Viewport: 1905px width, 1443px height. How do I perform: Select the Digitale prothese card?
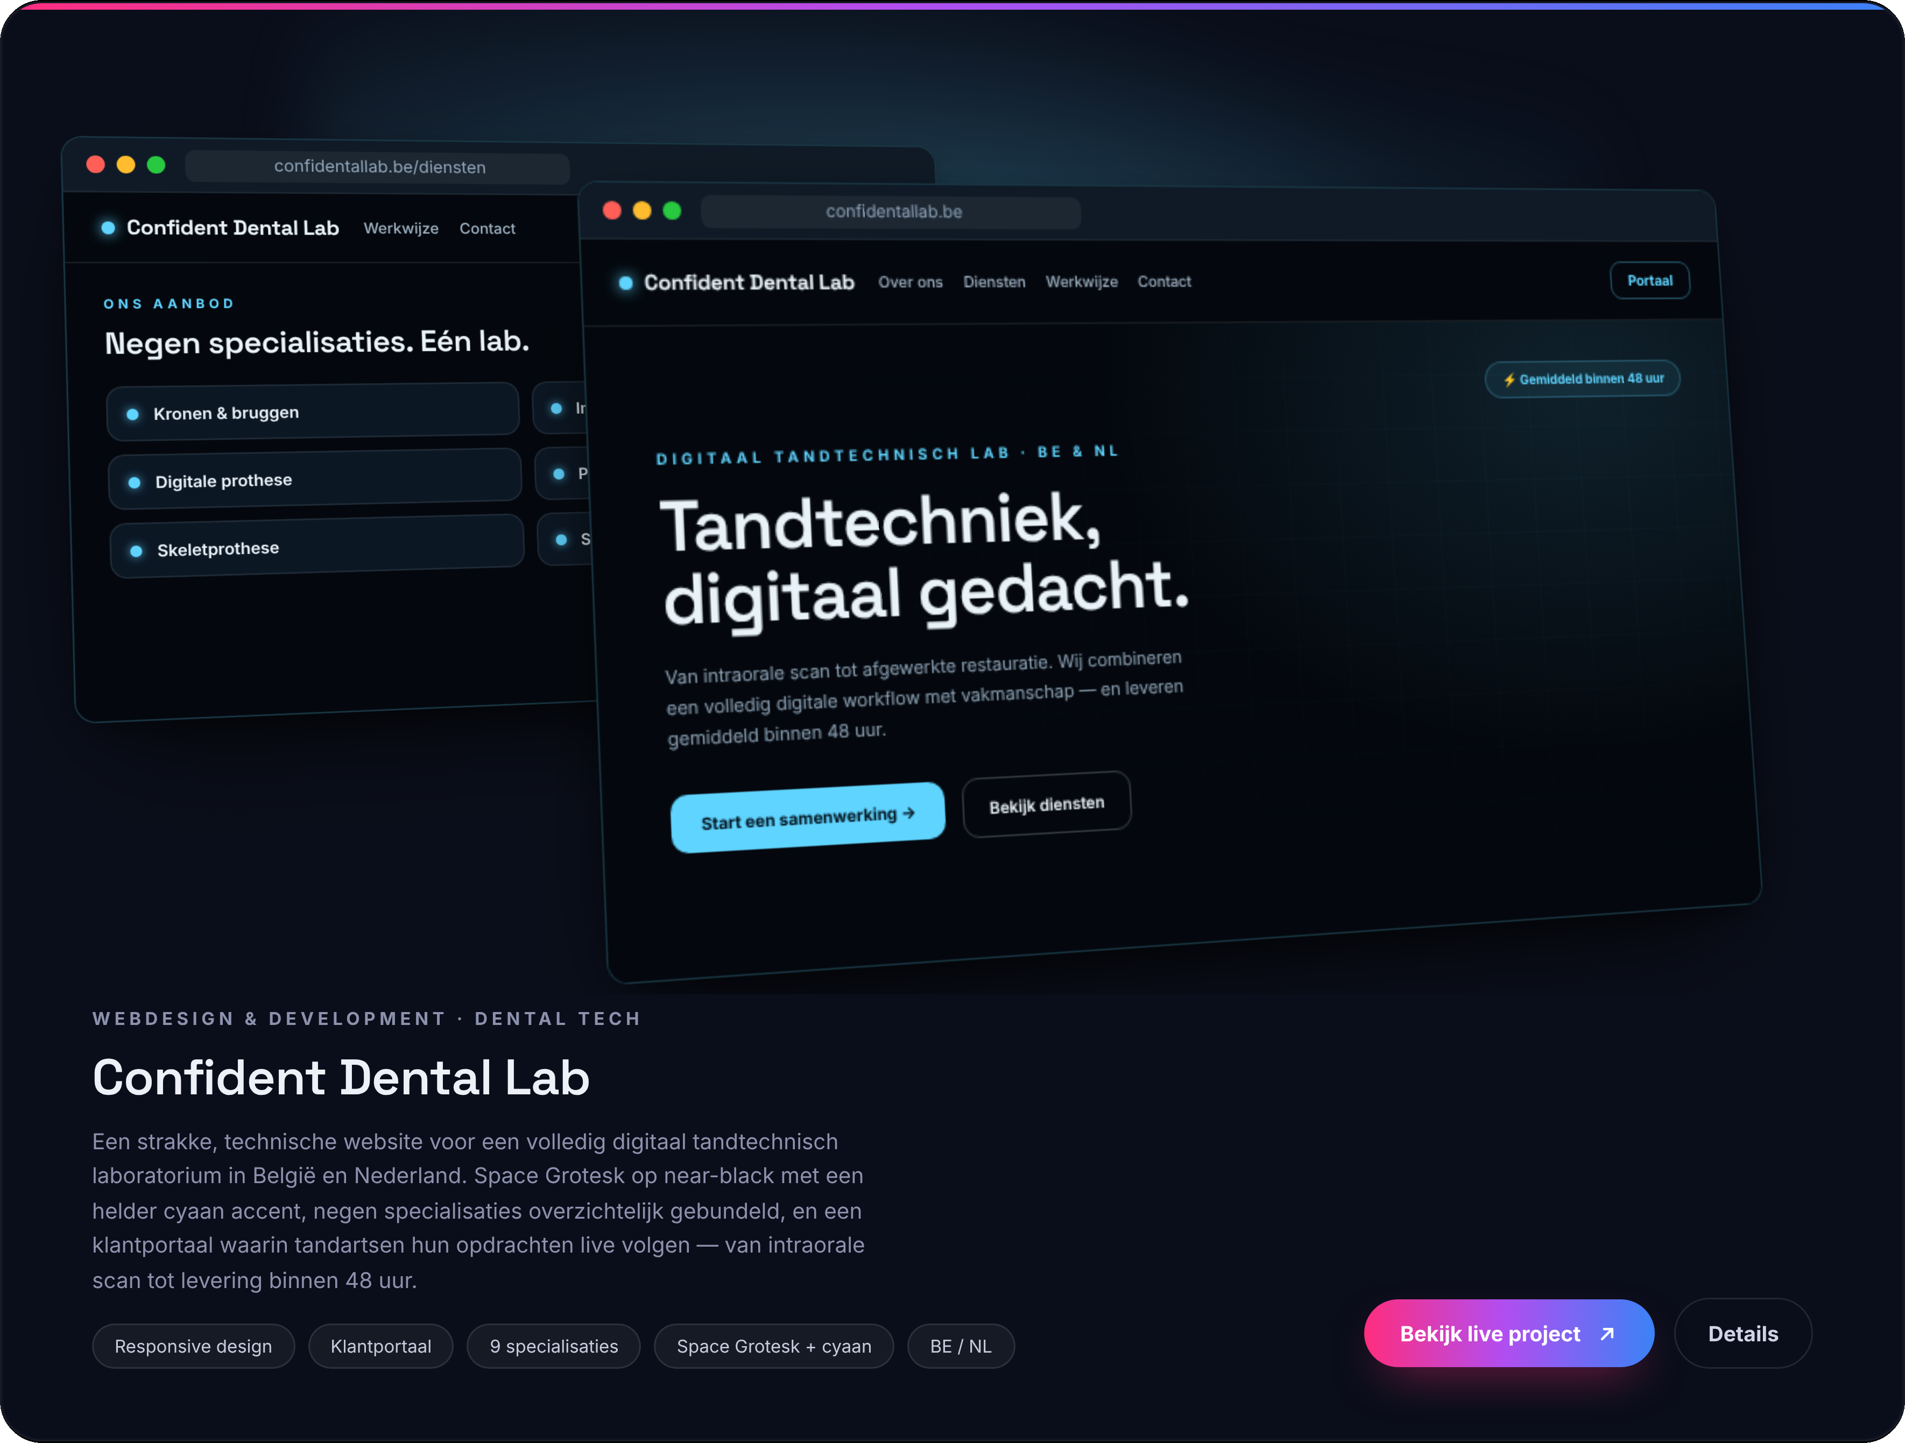(x=314, y=479)
